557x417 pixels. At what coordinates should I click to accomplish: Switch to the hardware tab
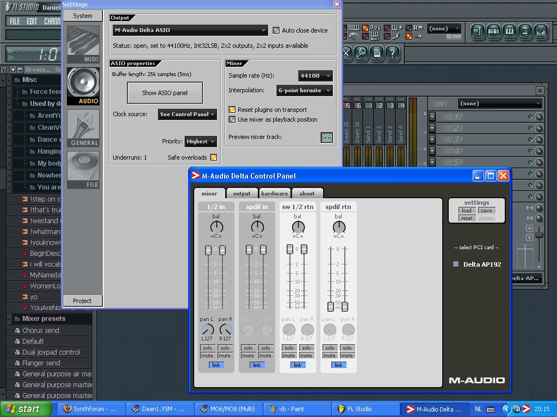coord(275,194)
